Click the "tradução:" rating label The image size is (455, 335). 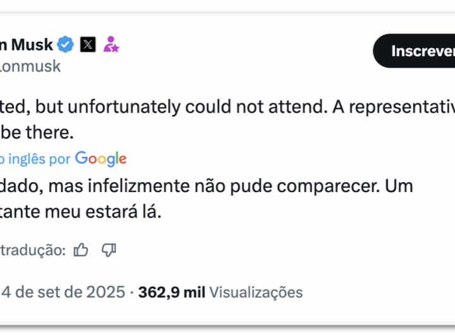tap(33, 250)
